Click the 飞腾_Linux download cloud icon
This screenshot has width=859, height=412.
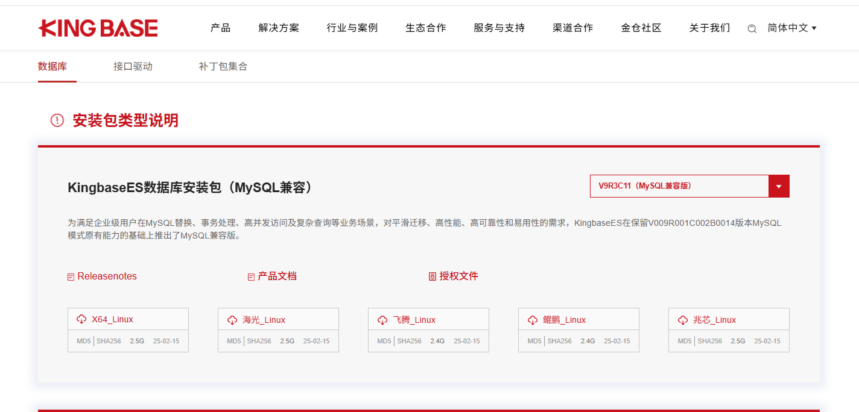tap(382, 320)
